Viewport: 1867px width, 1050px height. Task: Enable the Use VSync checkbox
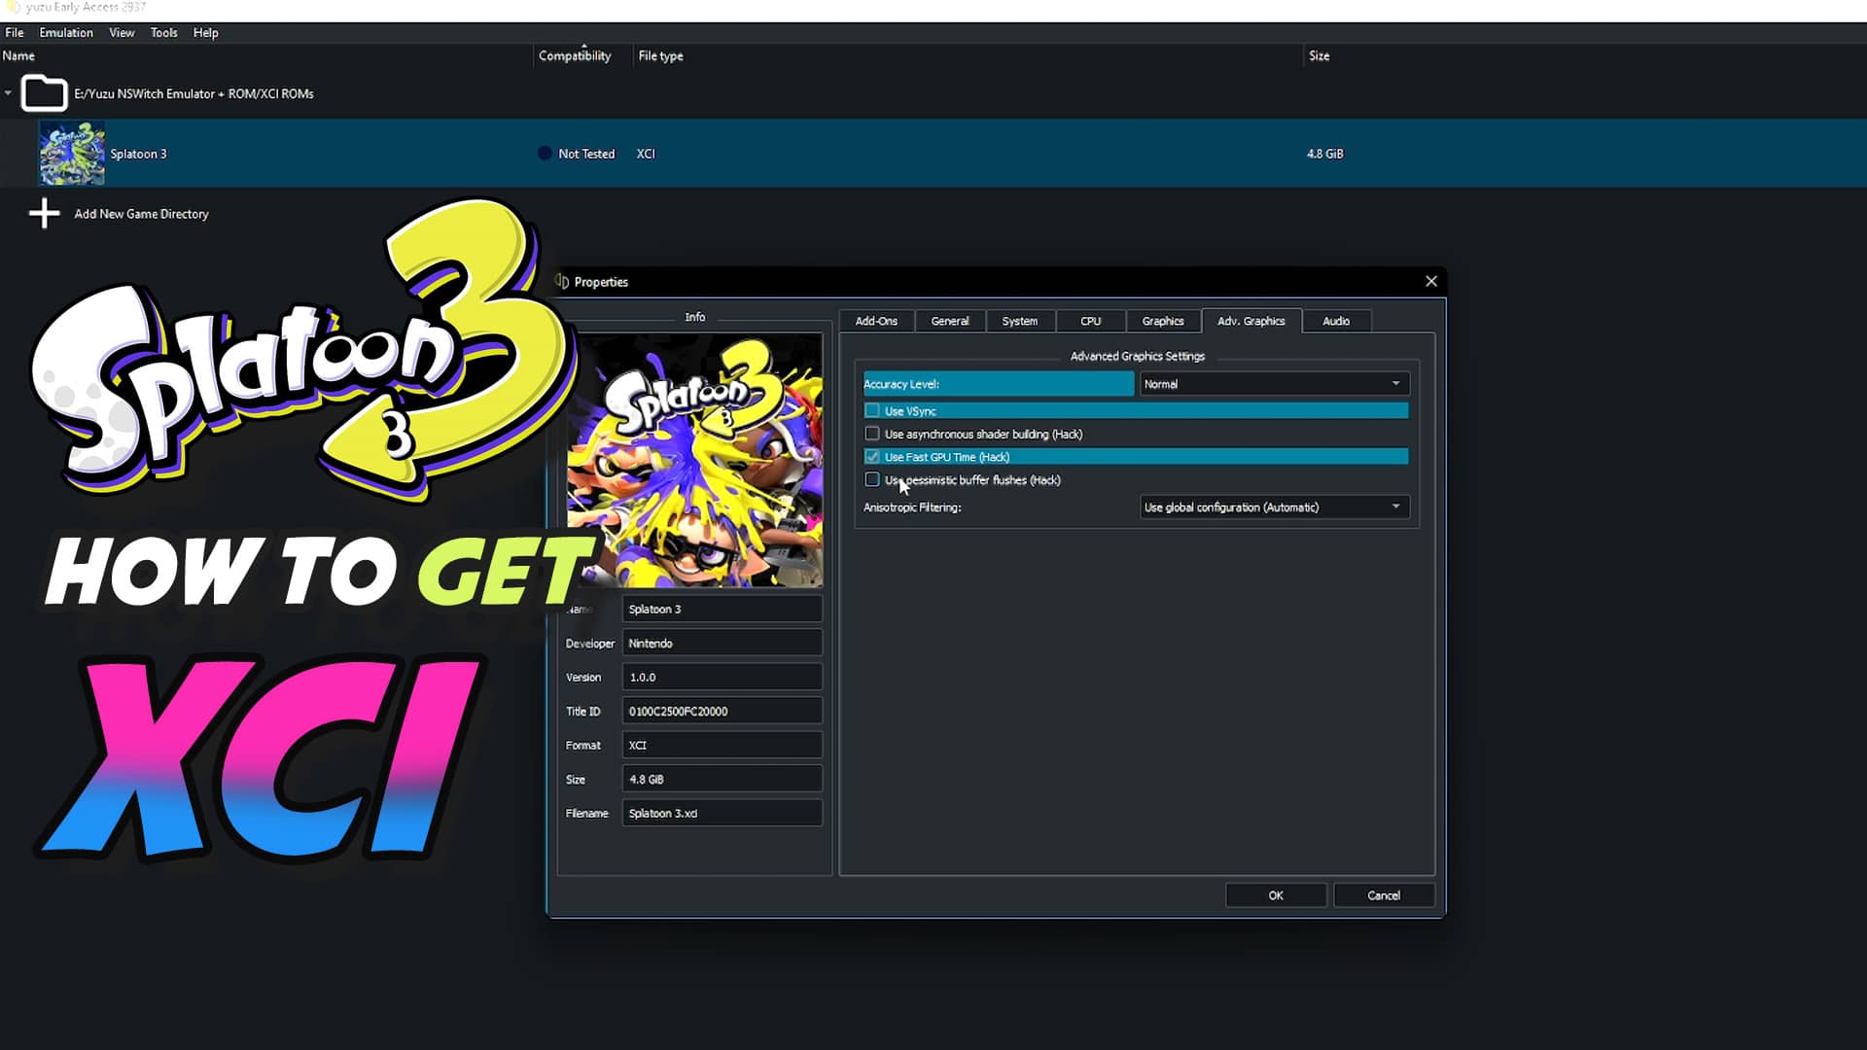[872, 410]
